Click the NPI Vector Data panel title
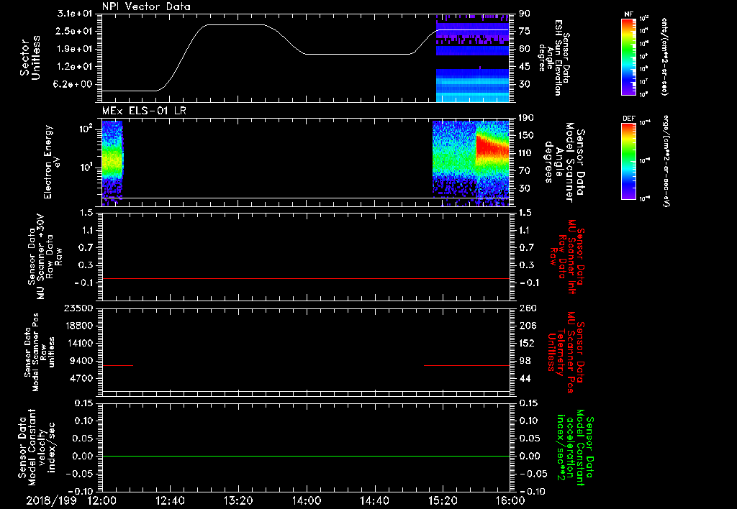This screenshot has height=509, width=737. [146, 6]
